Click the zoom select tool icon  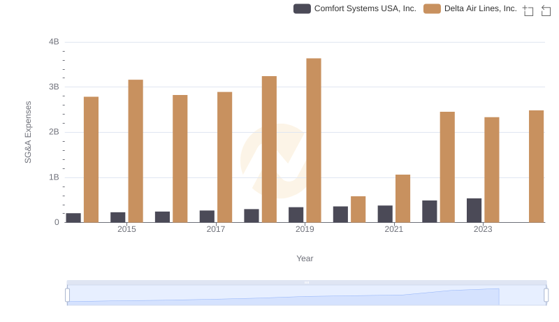[x=528, y=10]
